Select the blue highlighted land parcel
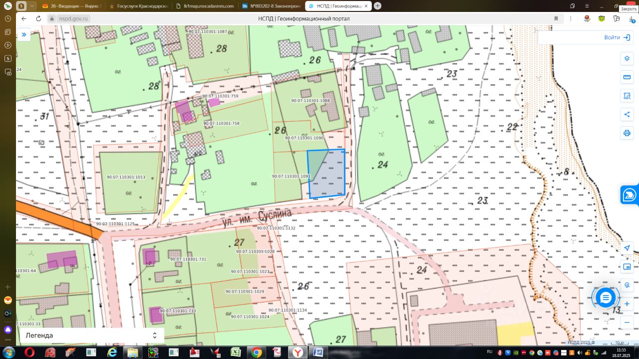Viewport: 639px width, 359px height. point(327,175)
